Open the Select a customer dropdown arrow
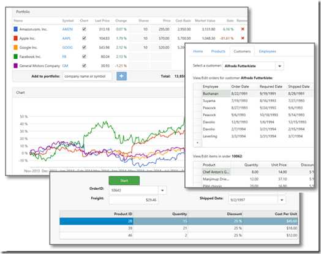 [x=279, y=66]
